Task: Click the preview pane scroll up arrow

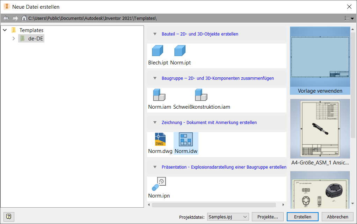Action: [x=353, y=29]
